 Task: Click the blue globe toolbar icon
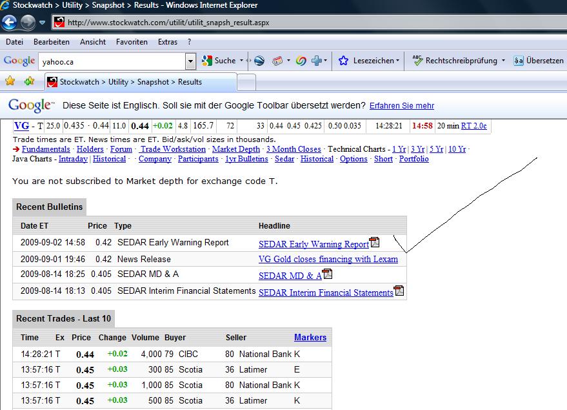point(259,61)
